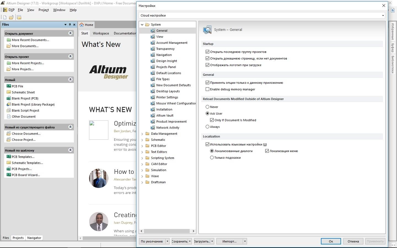
Task: Select the Always reload radio button
Action: click(x=207, y=126)
